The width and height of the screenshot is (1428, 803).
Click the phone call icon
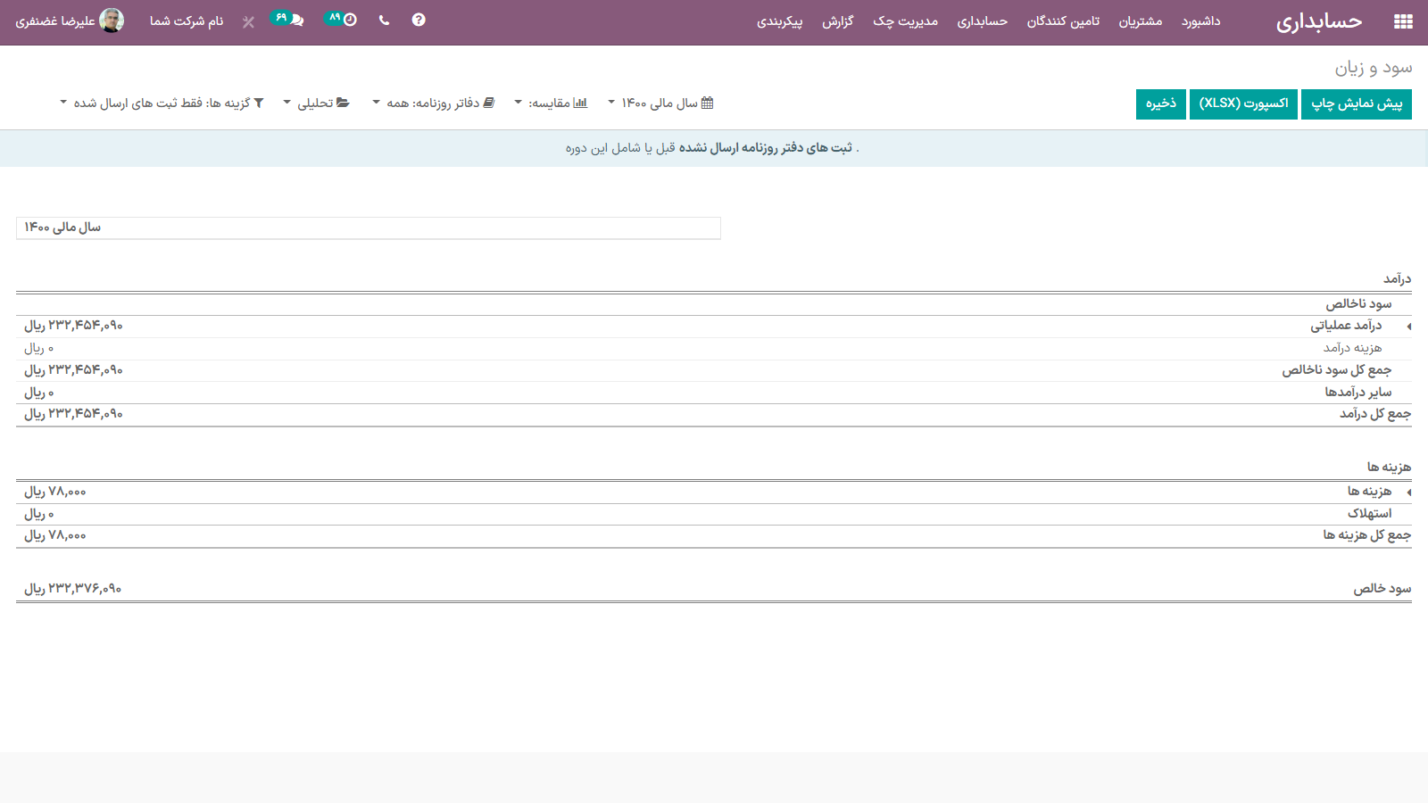point(384,20)
